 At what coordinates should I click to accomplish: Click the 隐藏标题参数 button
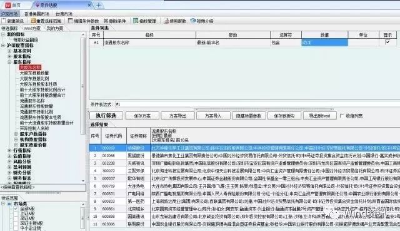(249, 116)
